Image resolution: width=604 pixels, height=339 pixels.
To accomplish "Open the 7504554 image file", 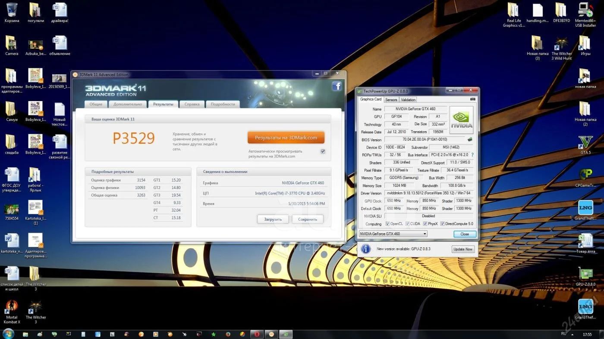I will pyautogui.click(x=12, y=209).
